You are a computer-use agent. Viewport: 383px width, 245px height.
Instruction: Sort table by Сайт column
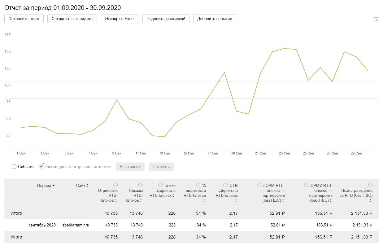click(x=82, y=185)
